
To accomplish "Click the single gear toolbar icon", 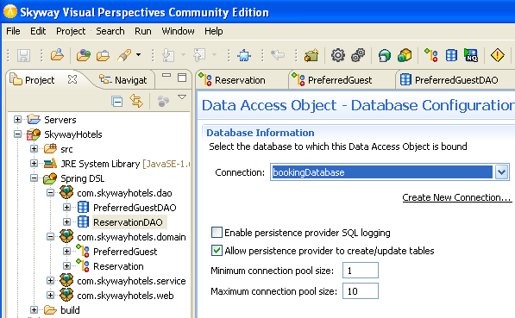I will point(338,55).
